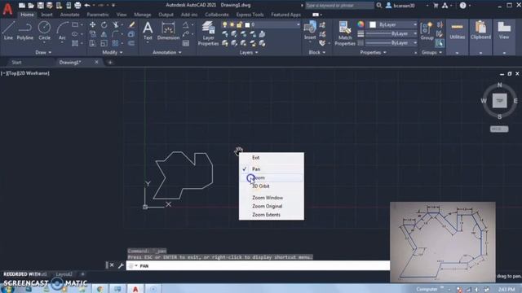Open AutoCAD from the Windows taskbar

[135, 289]
